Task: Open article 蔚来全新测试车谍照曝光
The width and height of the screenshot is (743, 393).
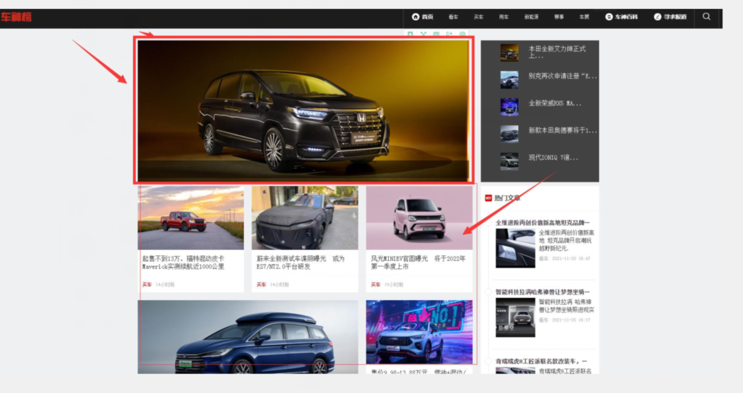Action: [301, 262]
